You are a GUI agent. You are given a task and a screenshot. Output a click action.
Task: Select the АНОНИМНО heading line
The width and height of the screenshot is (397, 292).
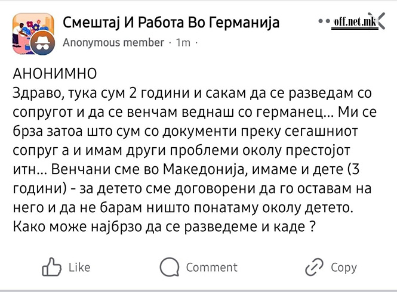click(55, 74)
